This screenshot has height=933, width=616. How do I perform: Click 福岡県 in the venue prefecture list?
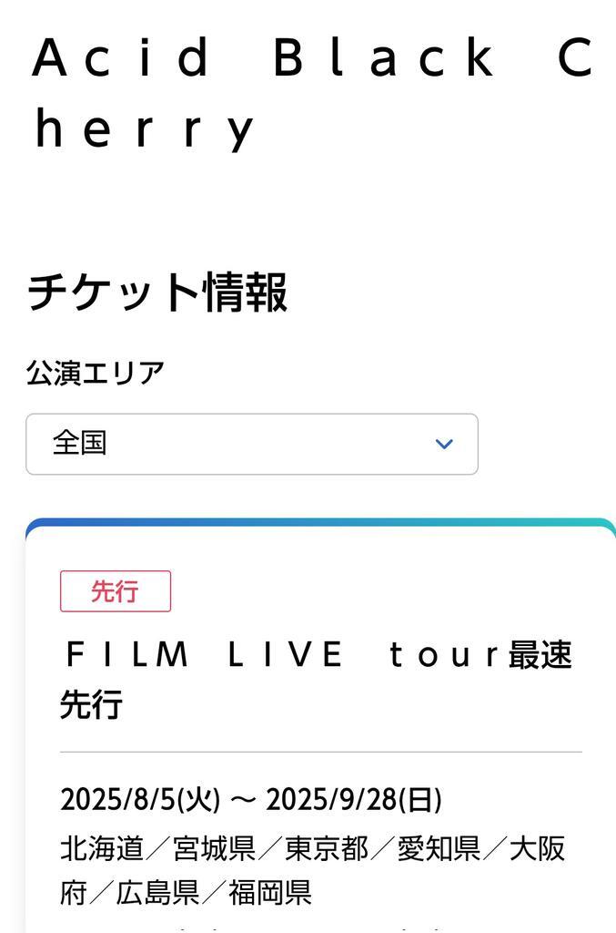click(269, 893)
